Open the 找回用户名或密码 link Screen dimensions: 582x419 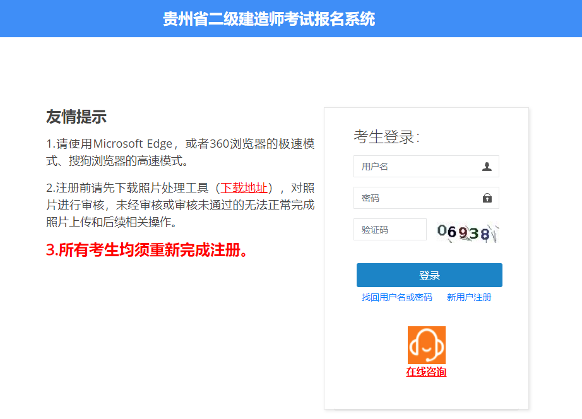[x=397, y=297]
